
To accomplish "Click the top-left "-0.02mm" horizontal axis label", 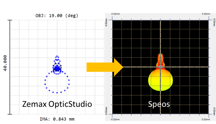I will pyautogui.click(x=115, y=14).
